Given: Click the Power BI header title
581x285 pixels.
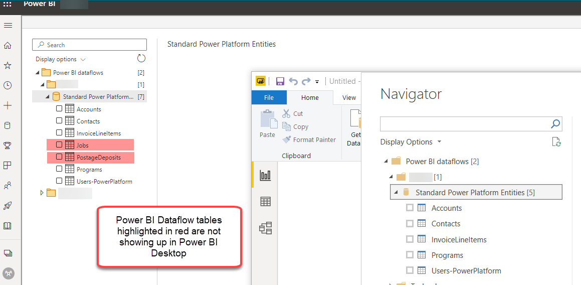Looking at the screenshot, I should coord(39,4).
